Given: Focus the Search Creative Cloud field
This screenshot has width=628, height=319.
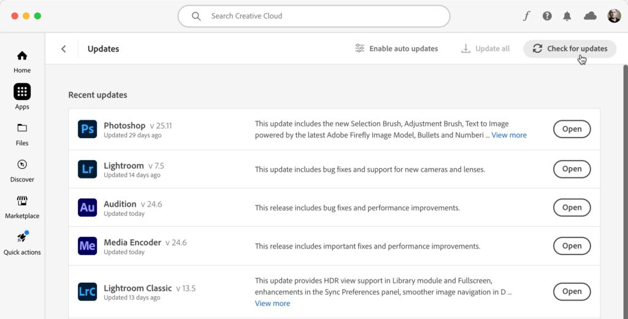Looking at the screenshot, I should tap(314, 16).
